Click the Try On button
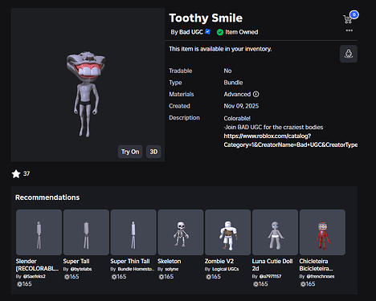Image resolution: width=376 pixels, height=301 pixels. [130, 152]
